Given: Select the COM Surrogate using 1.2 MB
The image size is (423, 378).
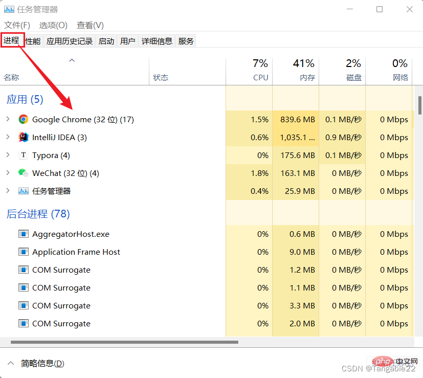Looking at the screenshot, I should tap(206, 270).
